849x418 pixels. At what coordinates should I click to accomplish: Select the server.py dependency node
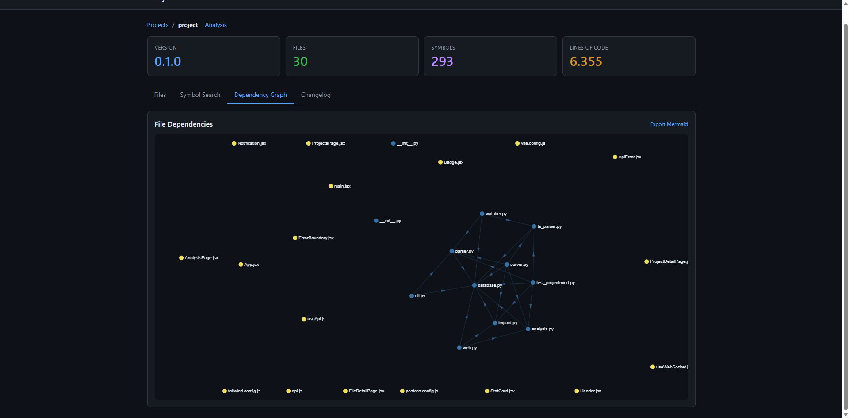click(507, 265)
